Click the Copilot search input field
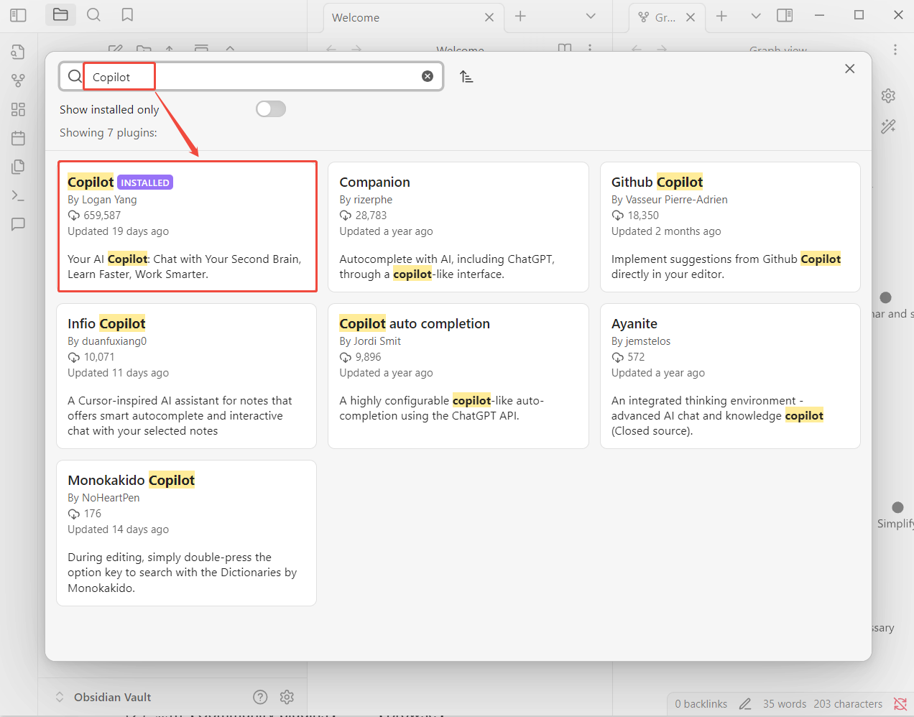 (x=251, y=76)
